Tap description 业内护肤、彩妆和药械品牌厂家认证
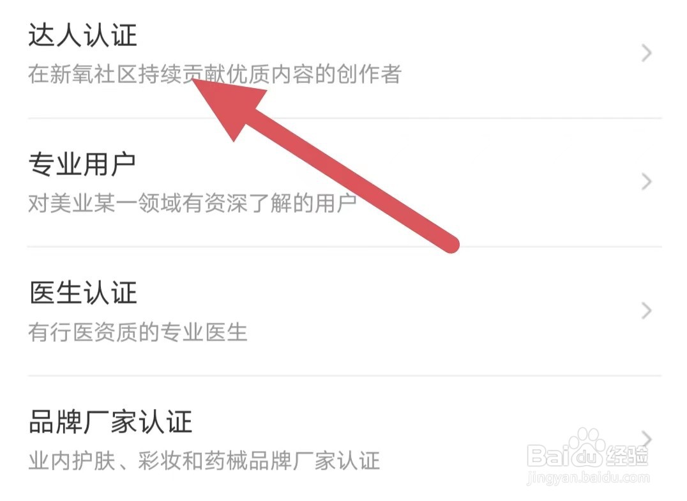 tap(204, 461)
